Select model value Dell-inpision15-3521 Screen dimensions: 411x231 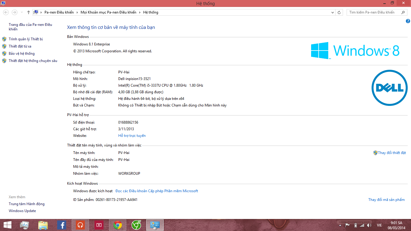click(x=134, y=79)
